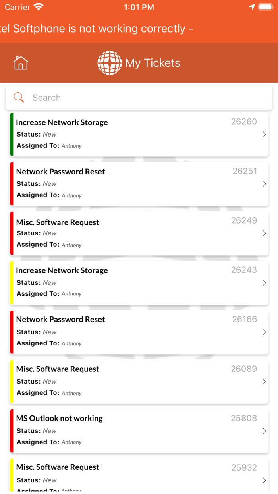Tap the Wi-Fi icon in status bar
The width and height of the screenshot is (278, 494).
tap(39, 7)
